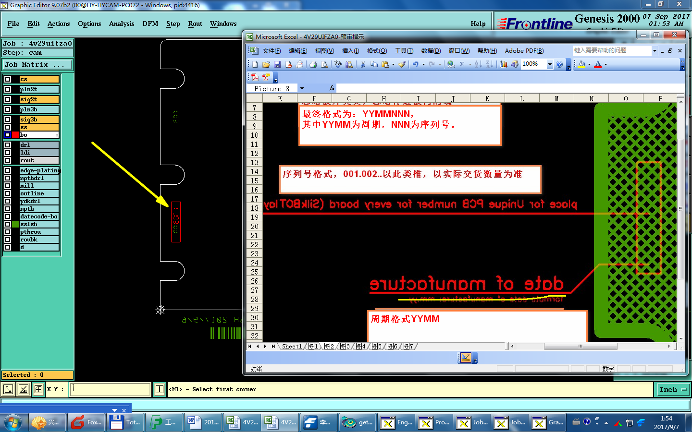Screen dimensions: 692x432
Task: Toggle the sig2t layer display box
Action: pos(8,99)
